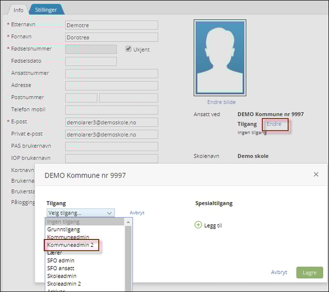Image resolution: width=329 pixels, height=292 pixels.
Task: Click the Etternavn input field
Action: click(x=111, y=25)
